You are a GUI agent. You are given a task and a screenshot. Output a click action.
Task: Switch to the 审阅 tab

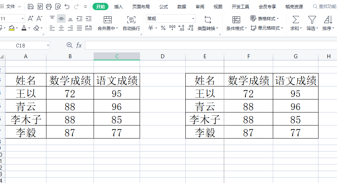click(x=200, y=7)
